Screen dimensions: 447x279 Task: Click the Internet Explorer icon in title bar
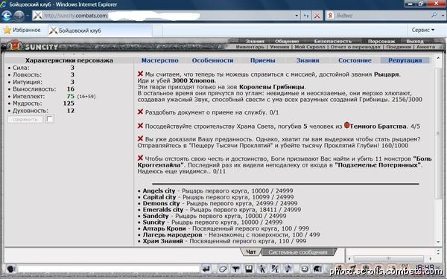pyautogui.click(x=4, y=4)
